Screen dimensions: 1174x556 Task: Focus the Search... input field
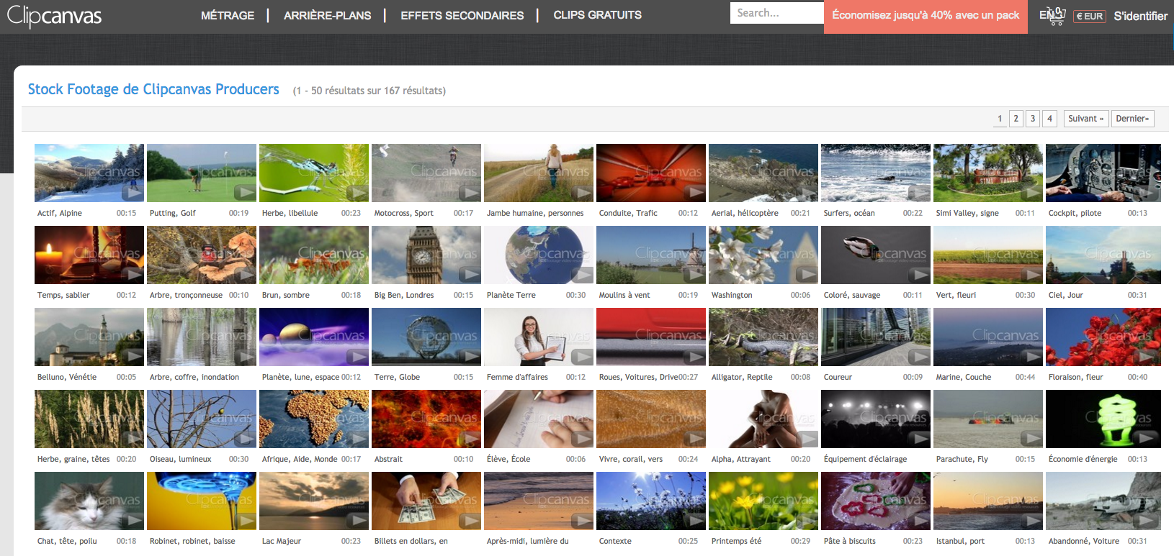tap(777, 13)
